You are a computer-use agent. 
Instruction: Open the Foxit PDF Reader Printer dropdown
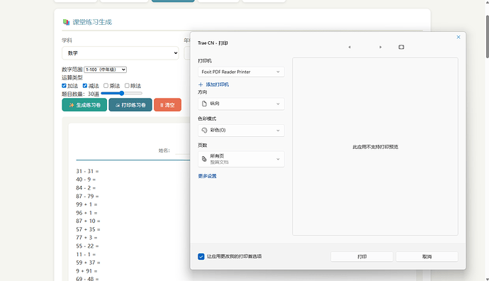pyautogui.click(x=241, y=72)
